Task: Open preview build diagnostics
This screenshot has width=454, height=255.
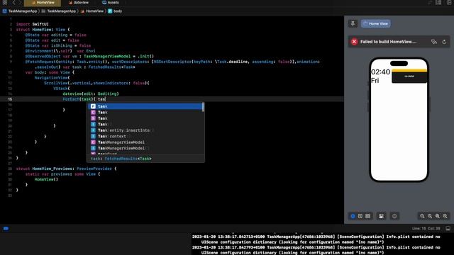Action: pyautogui.click(x=433, y=42)
